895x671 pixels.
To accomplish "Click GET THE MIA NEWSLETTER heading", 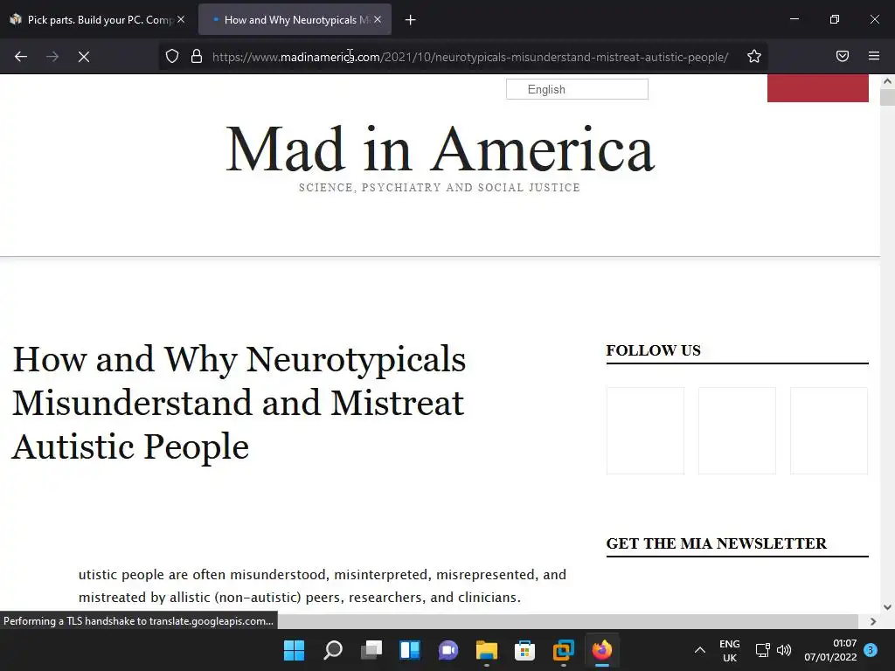I will [717, 543].
